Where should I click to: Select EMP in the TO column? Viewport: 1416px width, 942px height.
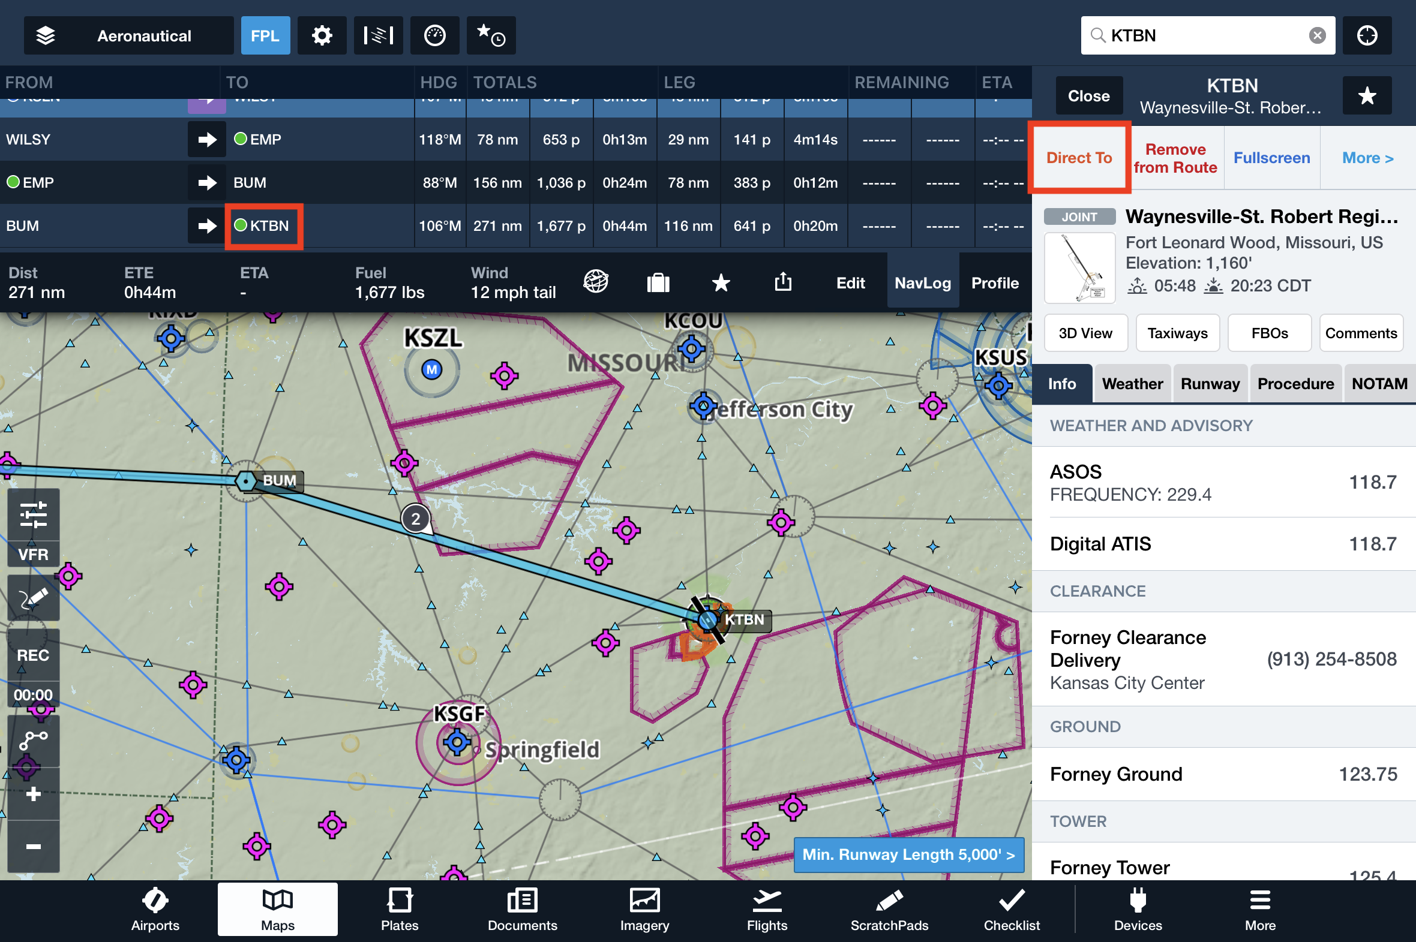pyautogui.click(x=258, y=139)
